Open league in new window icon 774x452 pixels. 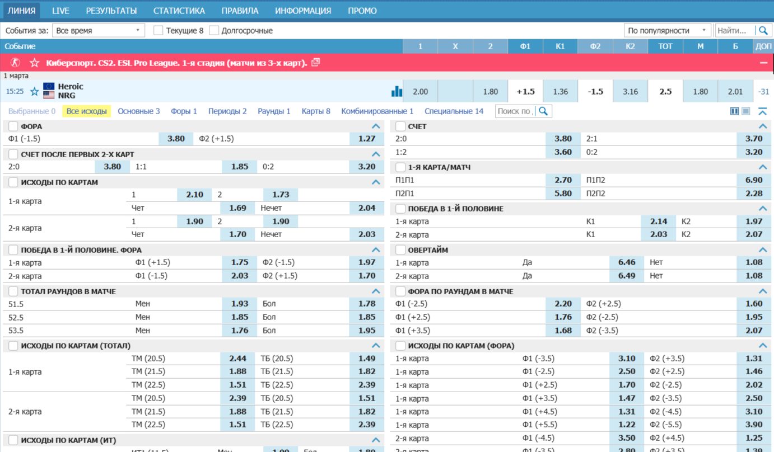point(316,63)
